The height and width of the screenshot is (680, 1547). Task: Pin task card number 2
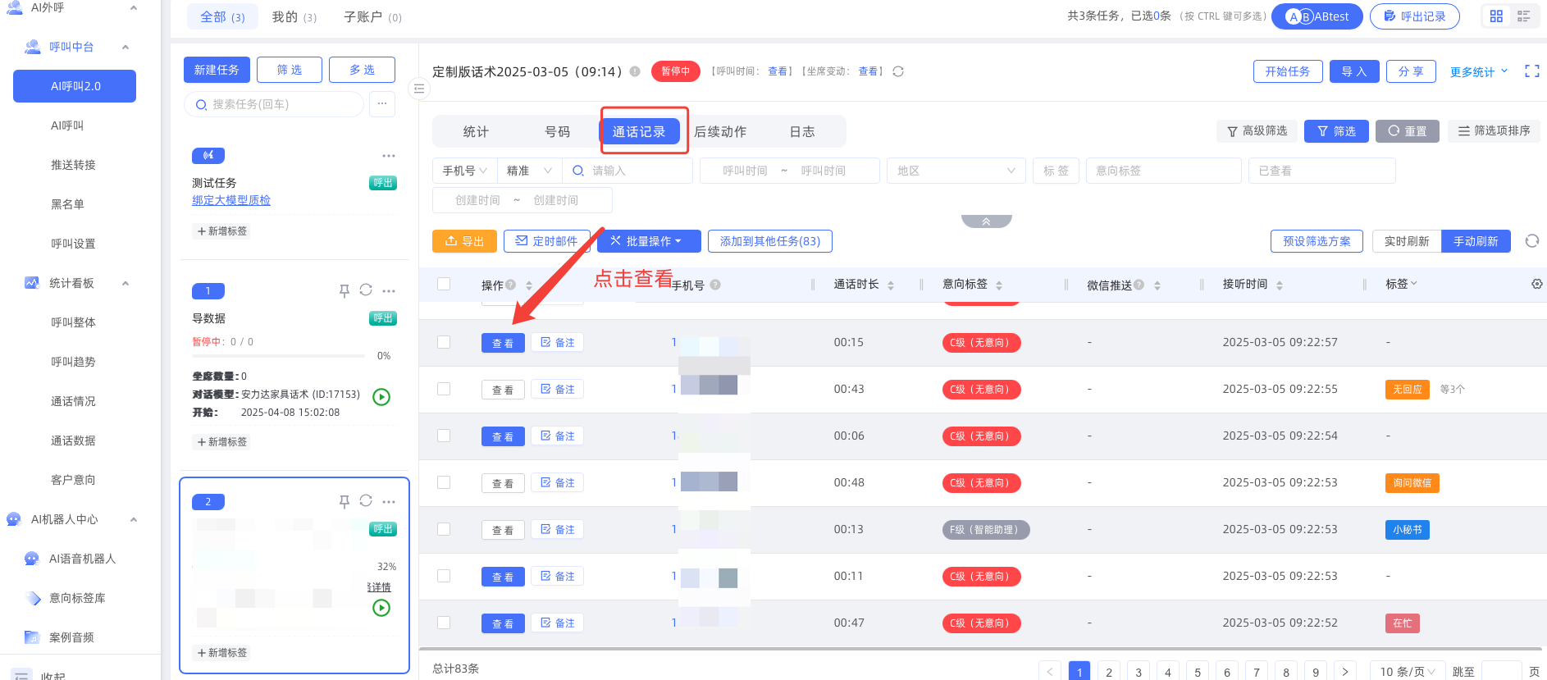(x=345, y=501)
